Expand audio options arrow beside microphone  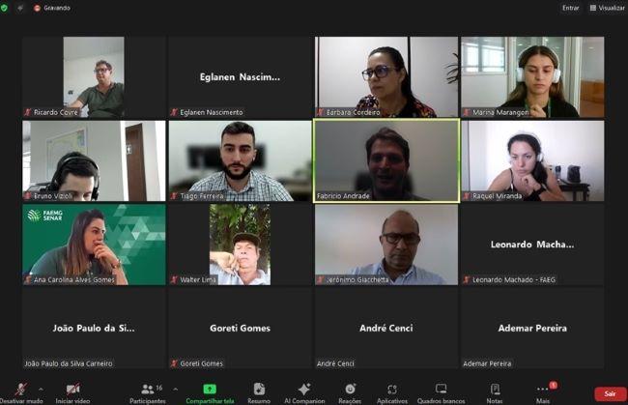click(41, 389)
